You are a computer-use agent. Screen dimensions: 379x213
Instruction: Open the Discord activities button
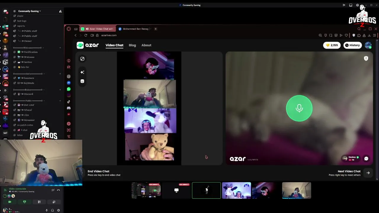tap(39, 202)
